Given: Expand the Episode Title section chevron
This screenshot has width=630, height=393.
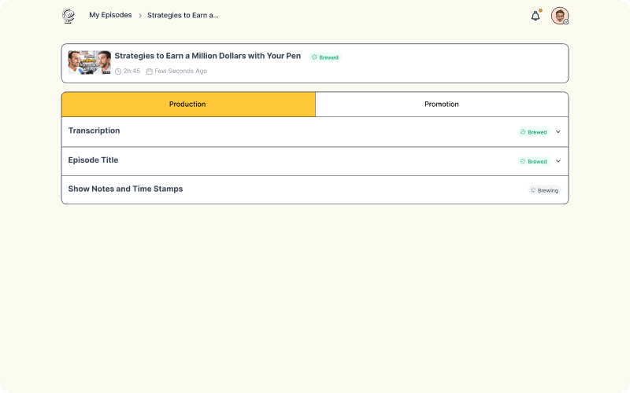Looking at the screenshot, I should click(x=558, y=161).
